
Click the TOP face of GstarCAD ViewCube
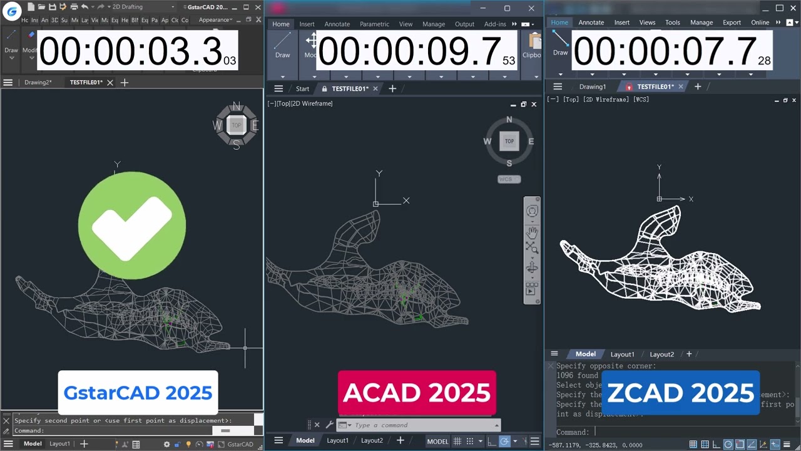[x=236, y=125]
